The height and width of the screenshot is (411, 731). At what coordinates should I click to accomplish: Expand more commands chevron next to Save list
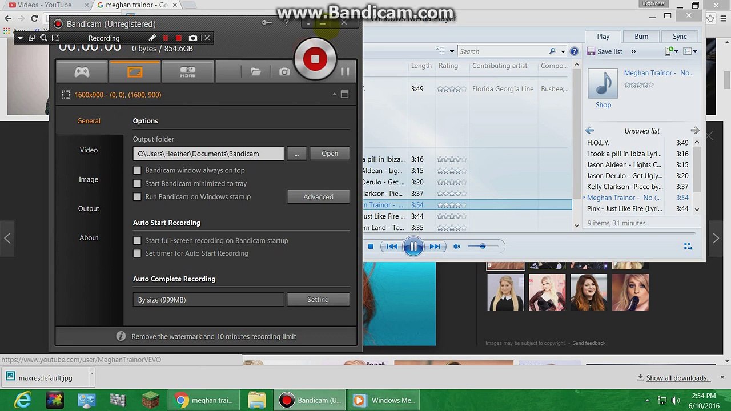tap(633, 51)
